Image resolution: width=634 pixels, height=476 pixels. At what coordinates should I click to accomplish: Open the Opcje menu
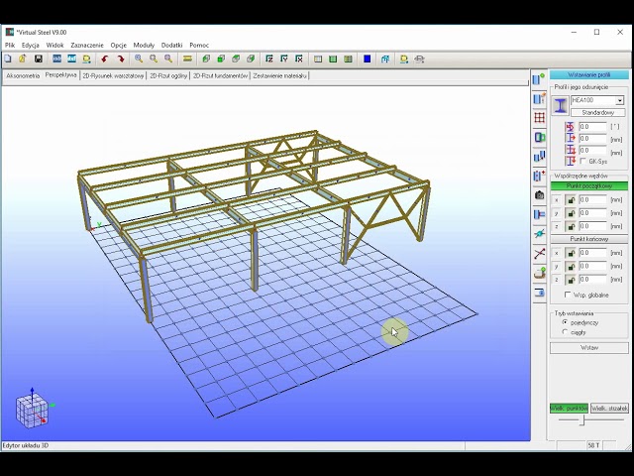click(x=119, y=45)
